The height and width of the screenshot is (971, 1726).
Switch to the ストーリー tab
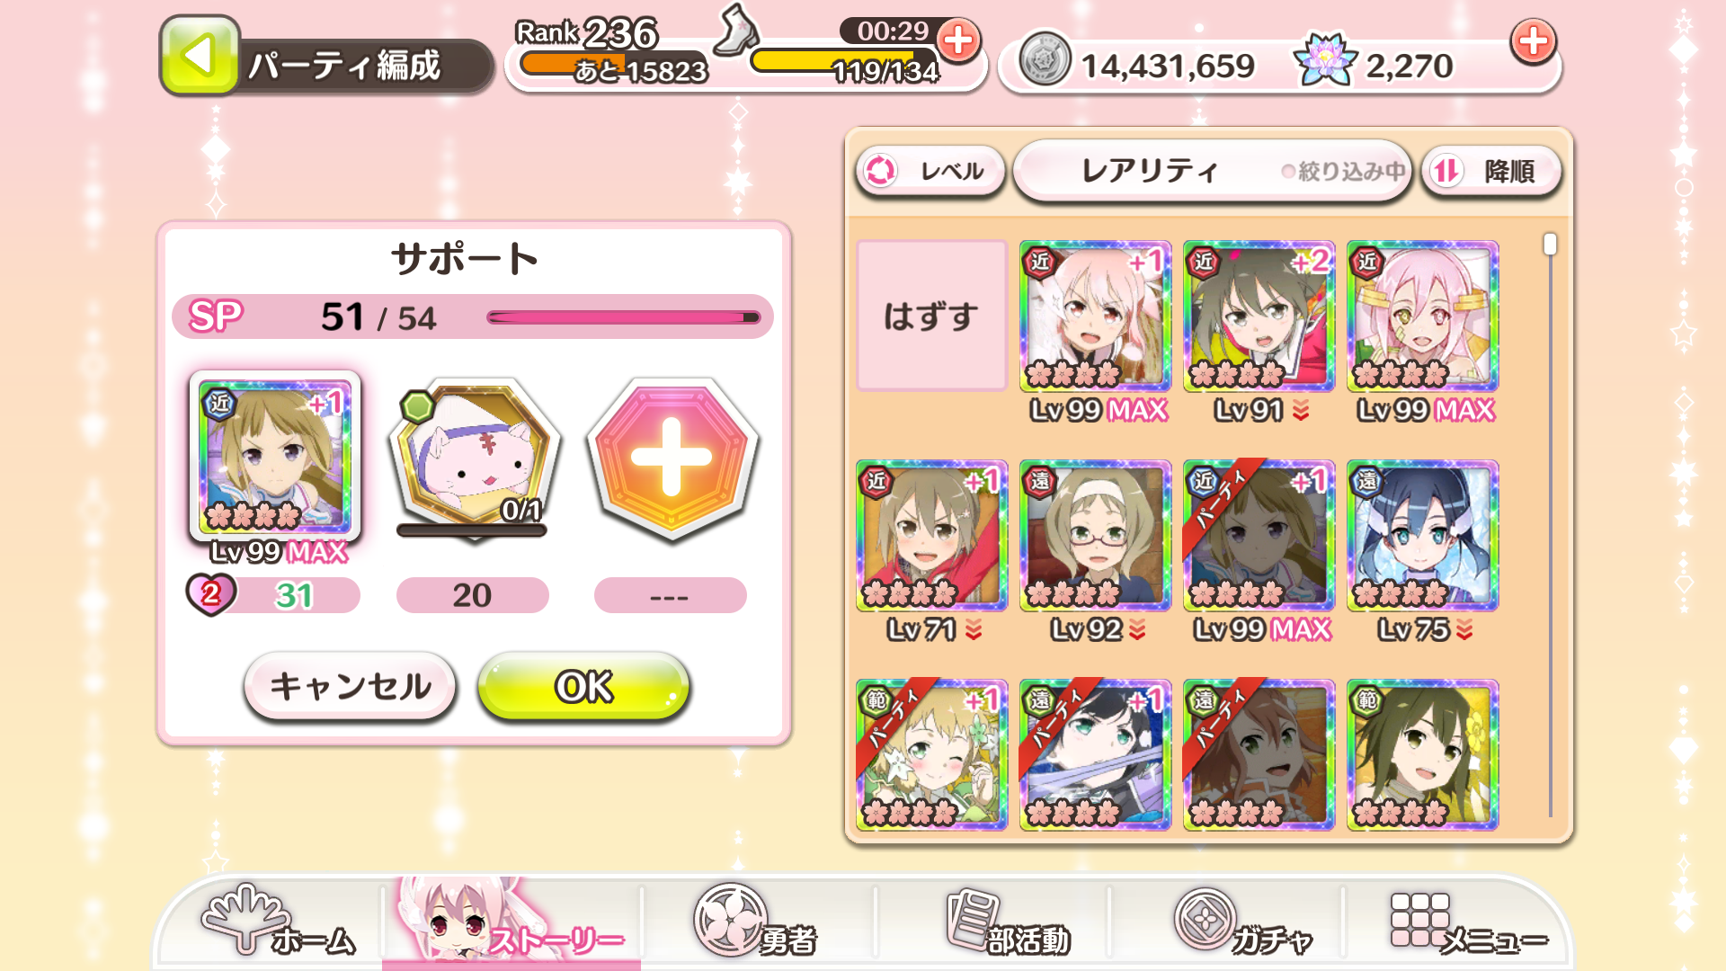[512, 923]
